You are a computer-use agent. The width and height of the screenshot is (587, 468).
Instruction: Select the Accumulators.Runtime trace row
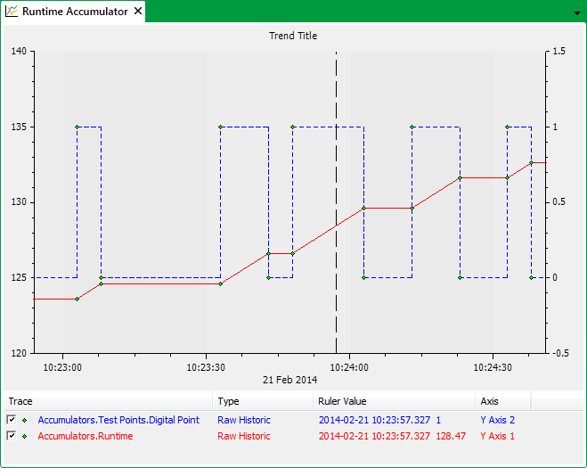pos(86,436)
